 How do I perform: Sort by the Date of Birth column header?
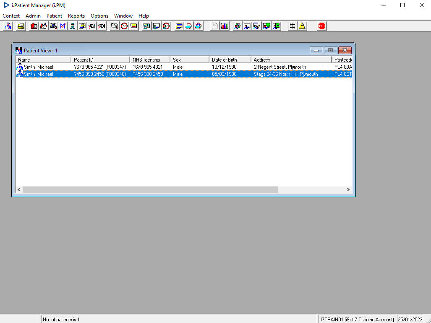[230, 59]
